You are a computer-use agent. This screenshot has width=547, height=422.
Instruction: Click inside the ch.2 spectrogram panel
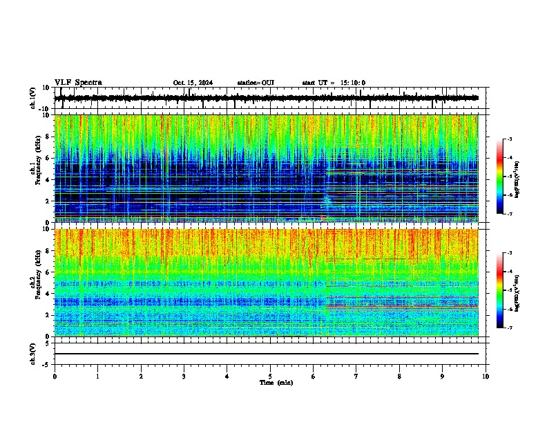[267, 283]
